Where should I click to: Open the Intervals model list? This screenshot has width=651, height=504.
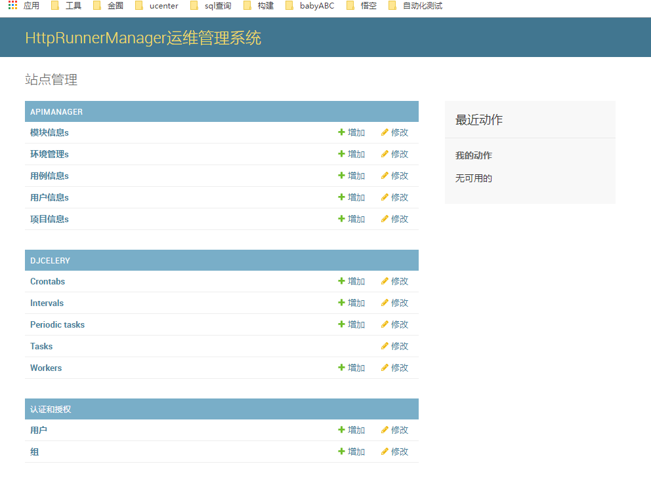47,303
